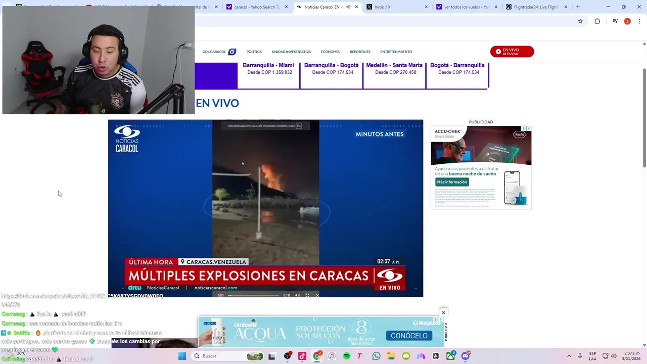647x364 pixels.
Task: Open REPORTAJES section
Action: click(360, 52)
